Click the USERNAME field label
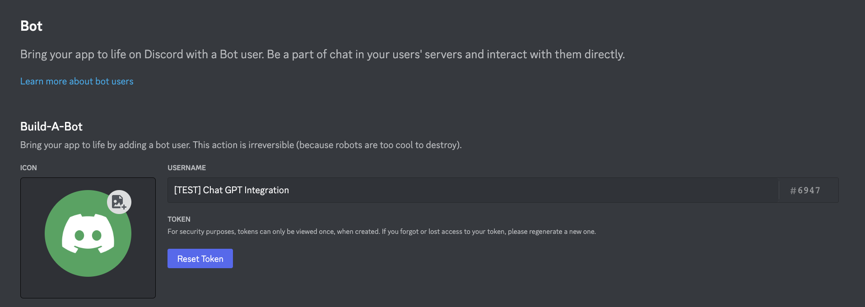This screenshot has height=307, width=865. (x=186, y=167)
